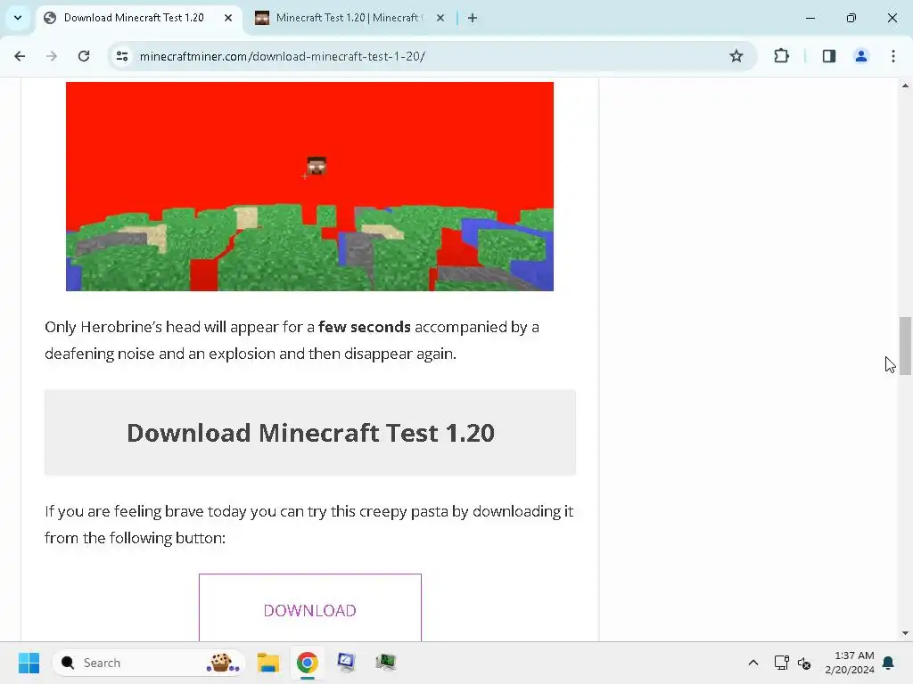Close the second Minecraft Test 1.20 tab
This screenshot has height=684, width=913.
(x=440, y=18)
